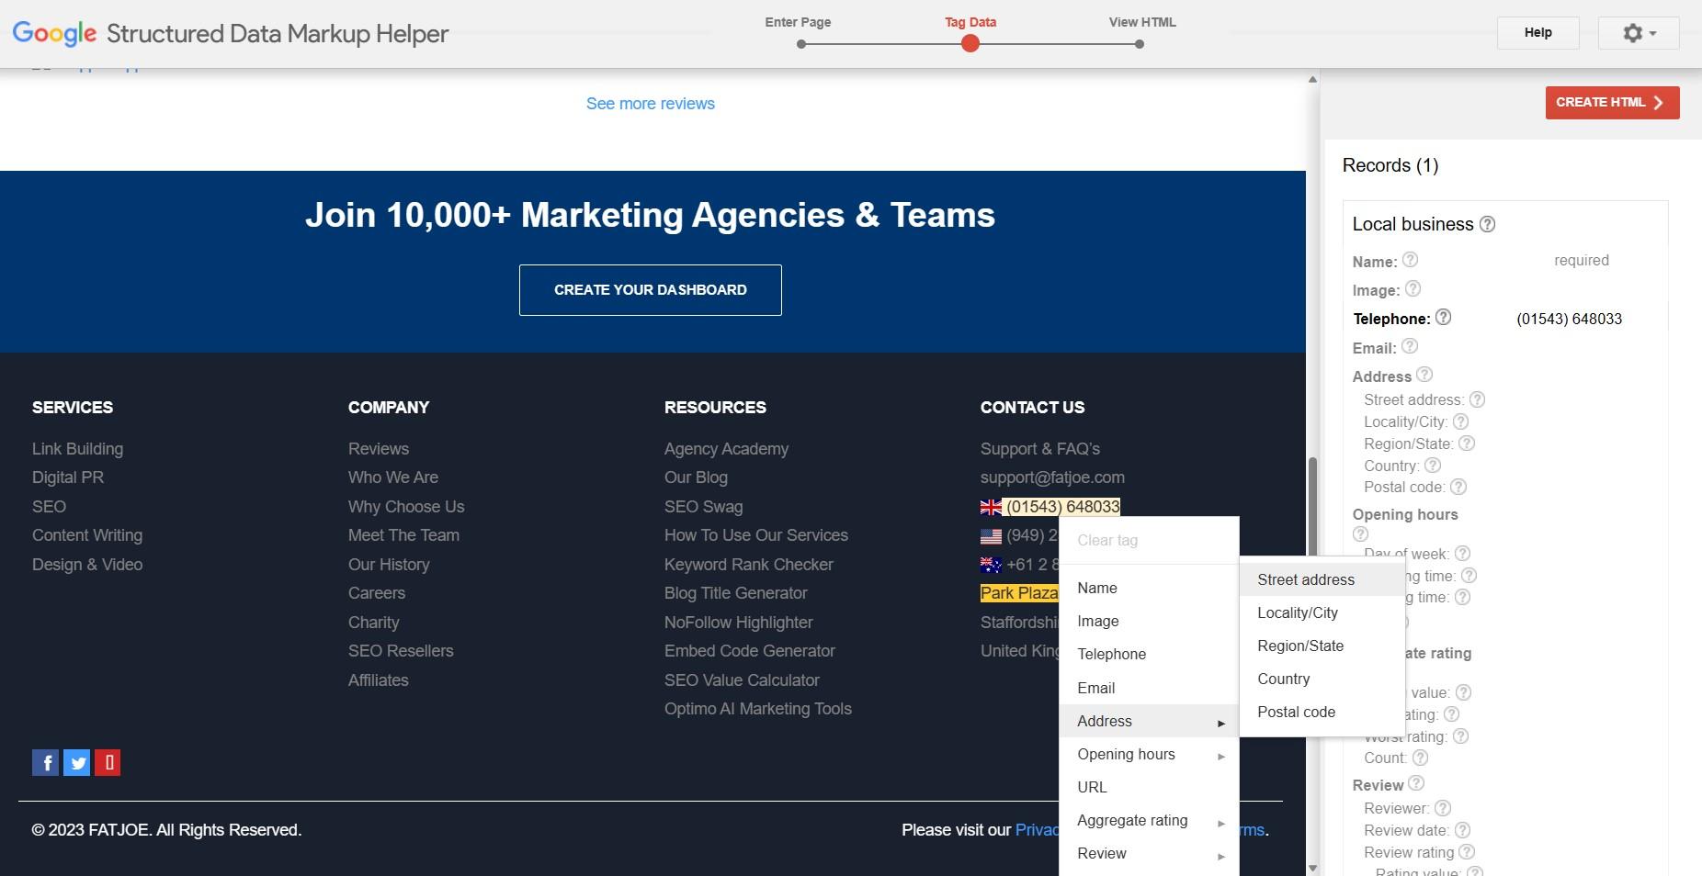The height and width of the screenshot is (876, 1702).
Task: Click the Local business help icon
Action: coord(1487,223)
